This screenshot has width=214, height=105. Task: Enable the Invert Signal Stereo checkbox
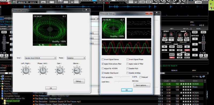coord(103,59)
